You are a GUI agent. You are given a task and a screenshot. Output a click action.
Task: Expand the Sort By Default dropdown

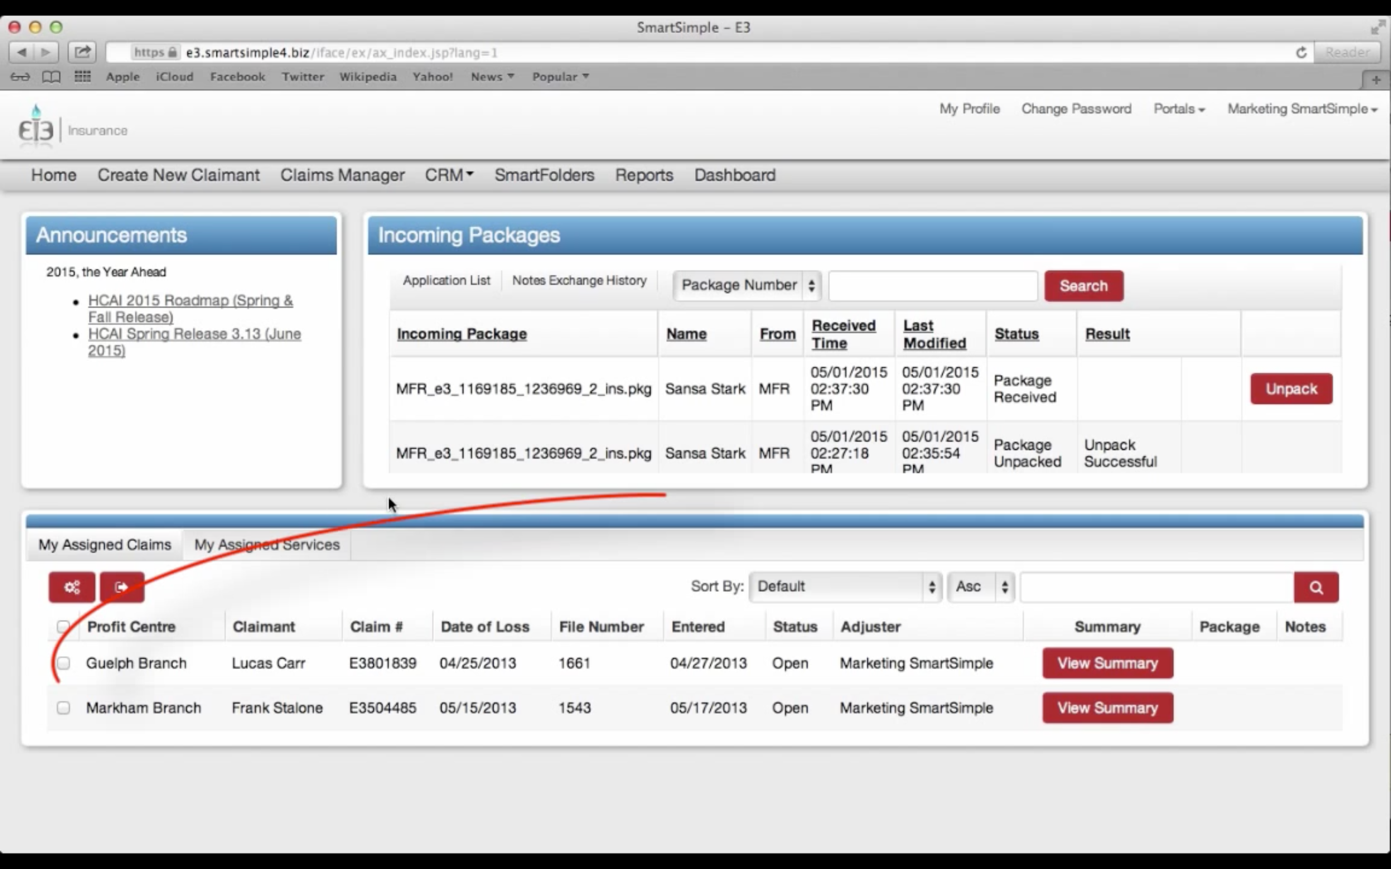(845, 586)
